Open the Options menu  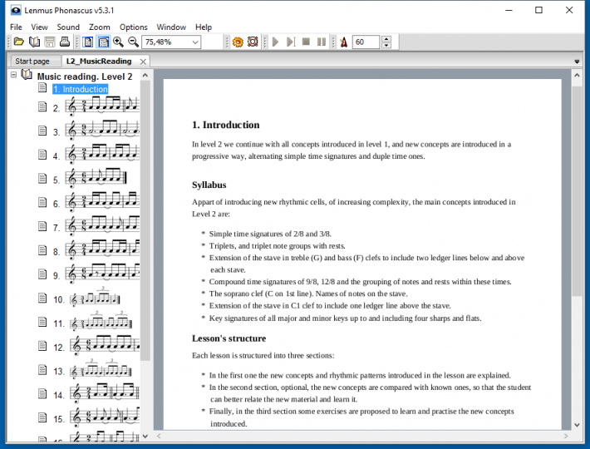pos(134,27)
